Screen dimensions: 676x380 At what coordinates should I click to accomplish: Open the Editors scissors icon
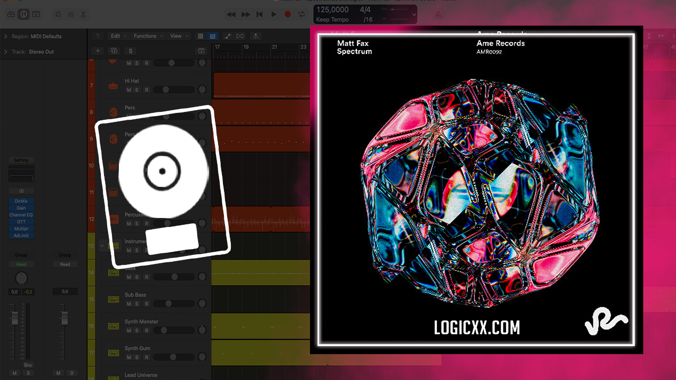[83, 14]
